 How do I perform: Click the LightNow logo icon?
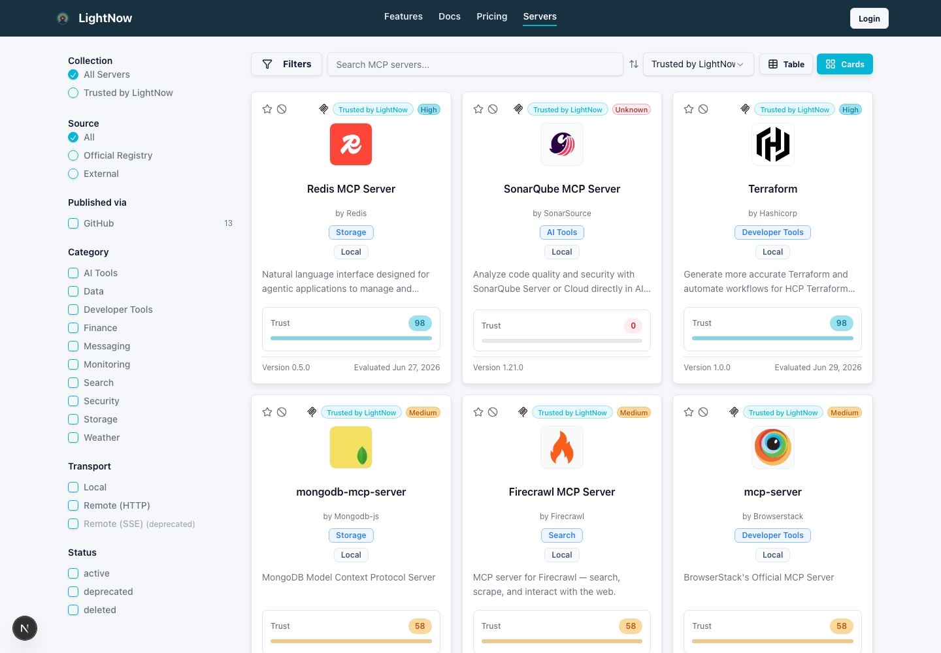pyautogui.click(x=63, y=18)
